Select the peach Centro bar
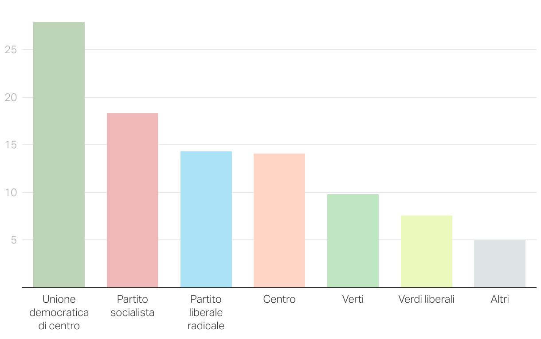This screenshot has height=339, width=541. point(279,220)
